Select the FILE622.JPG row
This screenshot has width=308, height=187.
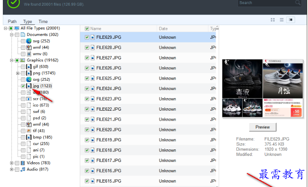(148, 109)
